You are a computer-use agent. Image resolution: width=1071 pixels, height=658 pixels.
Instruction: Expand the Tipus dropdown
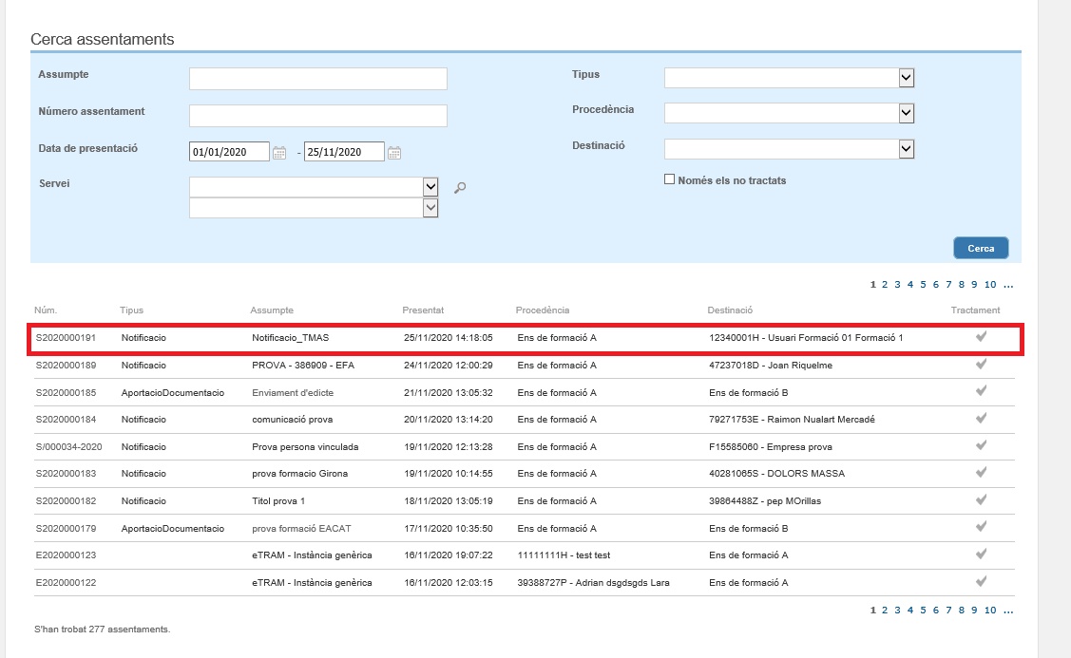pyautogui.click(x=906, y=78)
